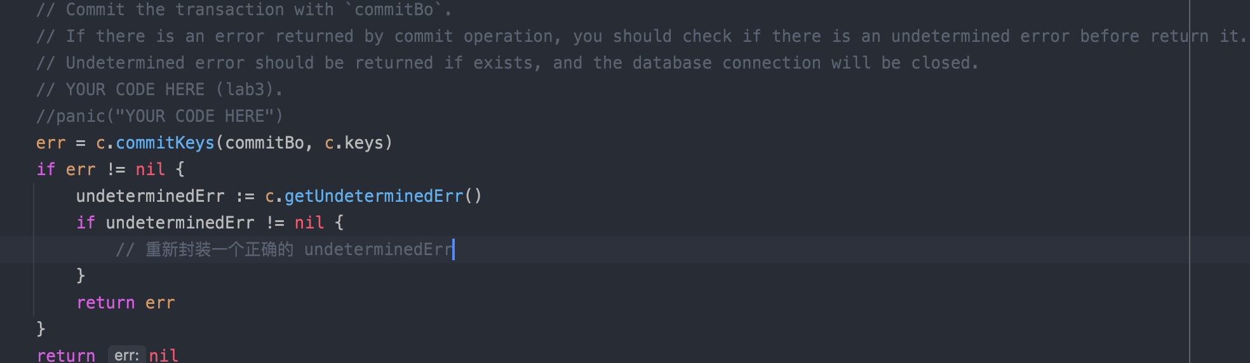Click the "return err" statement
This screenshot has width=1250, height=363.
[x=125, y=303]
